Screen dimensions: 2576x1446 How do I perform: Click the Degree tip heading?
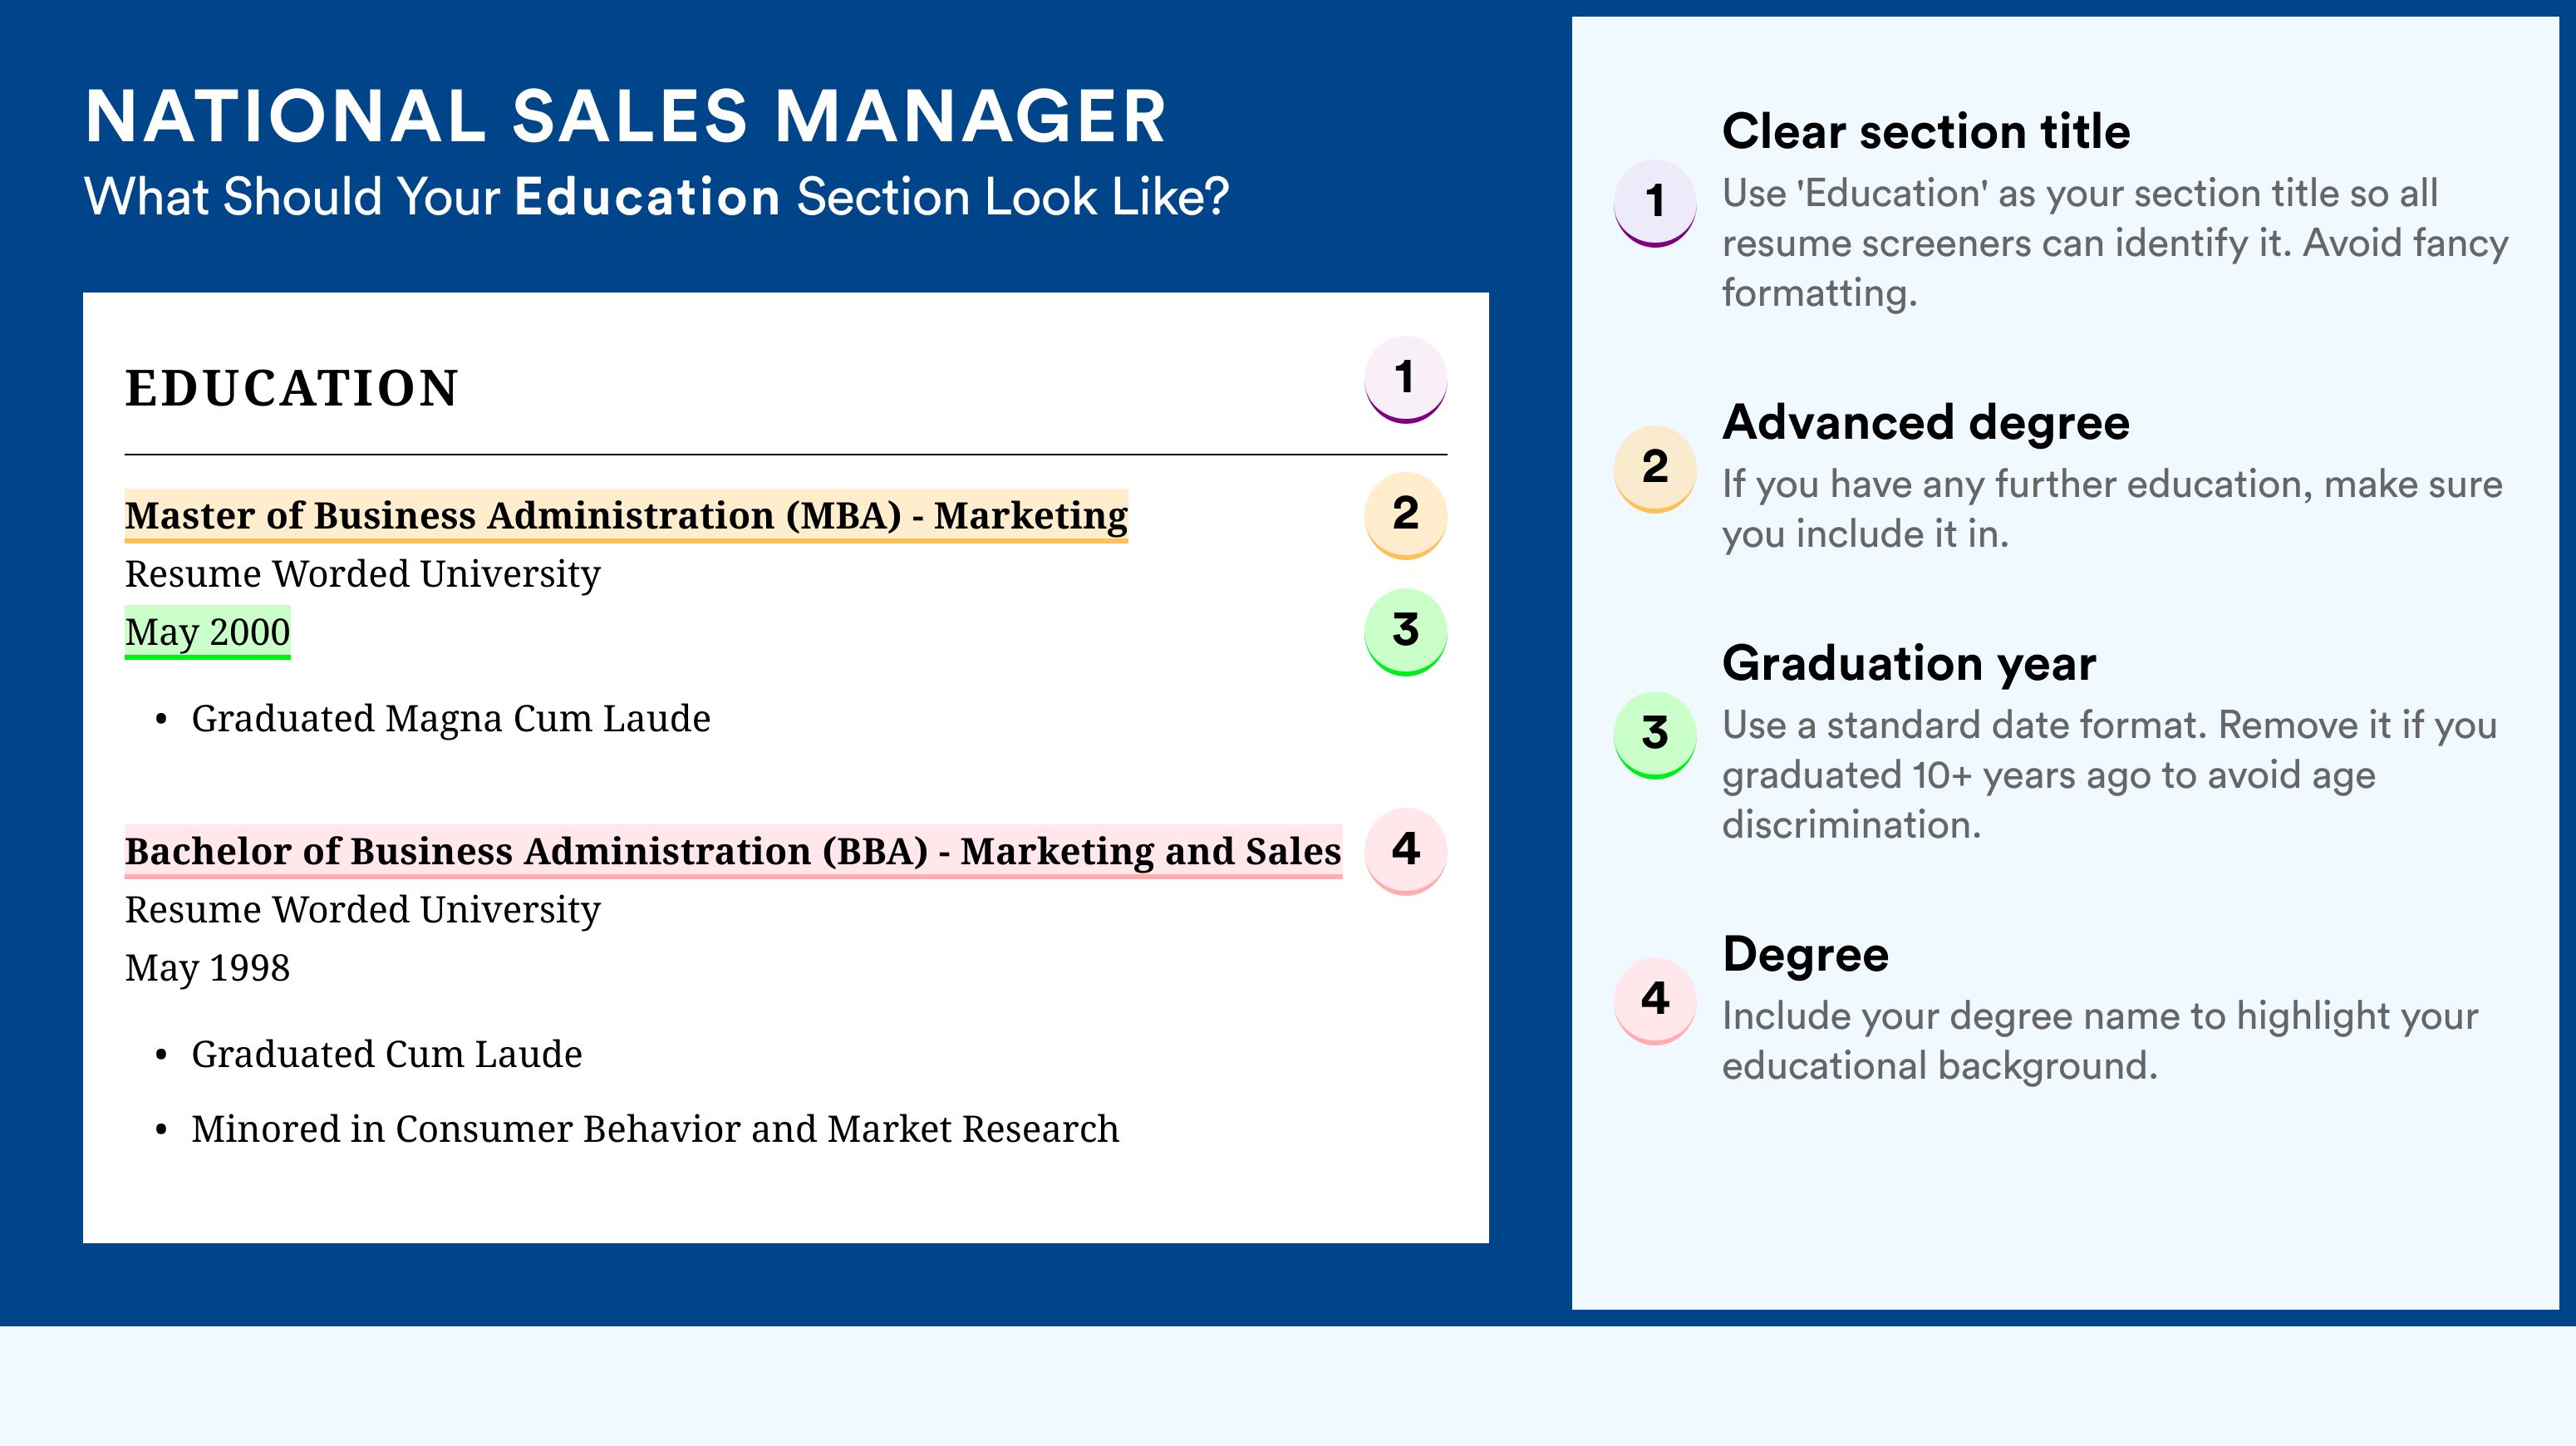[x=1805, y=954]
